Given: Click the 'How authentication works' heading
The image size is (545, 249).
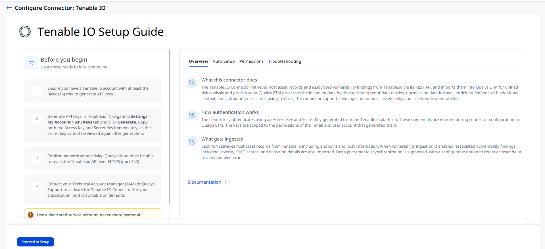Looking at the screenshot, I should point(230,112).
